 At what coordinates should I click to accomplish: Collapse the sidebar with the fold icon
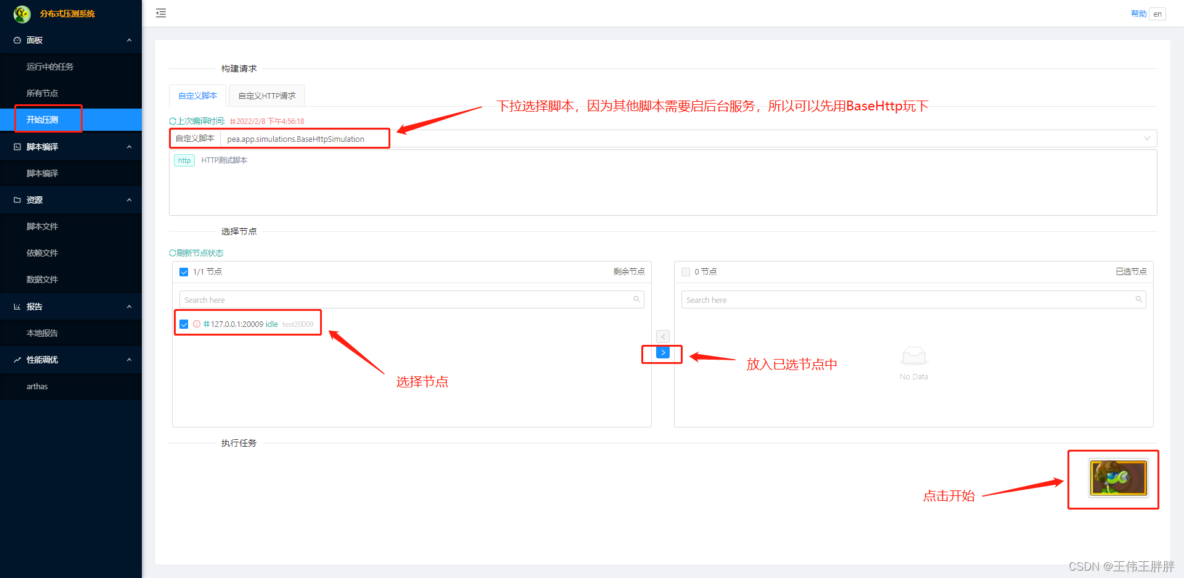coord(161,12)
